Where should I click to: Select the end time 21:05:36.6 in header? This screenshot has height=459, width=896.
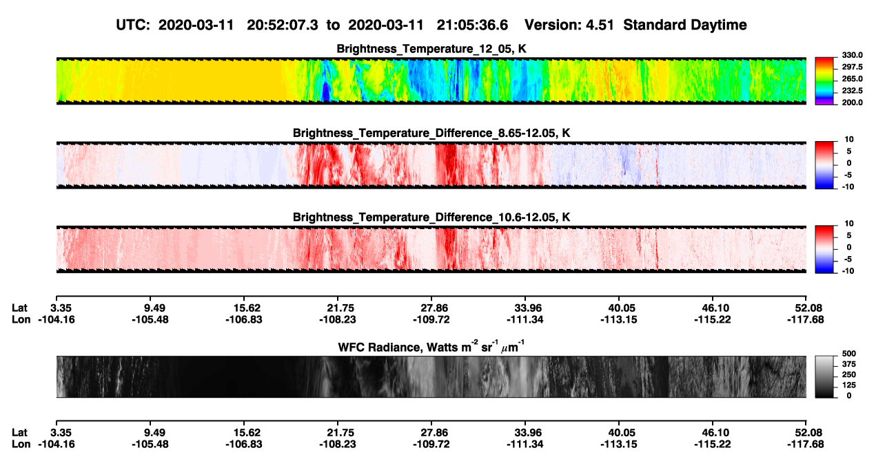click(x=473, y=25)
